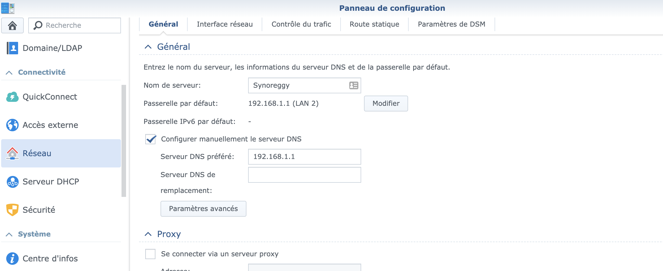Collapse the Général settings section

click(x=148, y=47)
